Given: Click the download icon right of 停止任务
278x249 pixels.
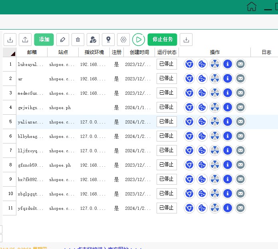Looking at the screenshot, I should (186, 40).
